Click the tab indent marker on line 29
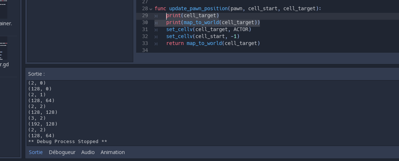The height and width of the screenshot is (161, 399). tap(156, 16)
